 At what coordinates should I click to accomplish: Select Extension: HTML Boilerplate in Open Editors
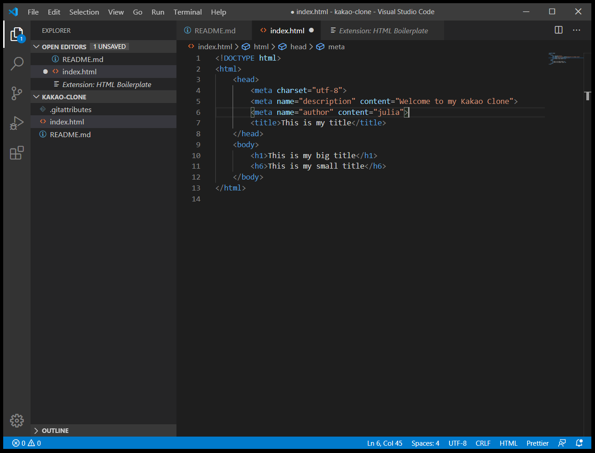click(x=103, y=84)
